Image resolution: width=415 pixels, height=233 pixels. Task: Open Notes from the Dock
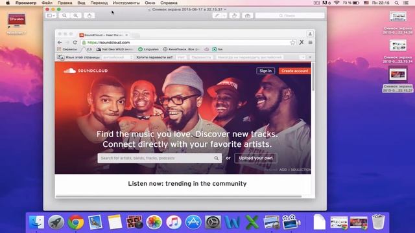point(115,222)
